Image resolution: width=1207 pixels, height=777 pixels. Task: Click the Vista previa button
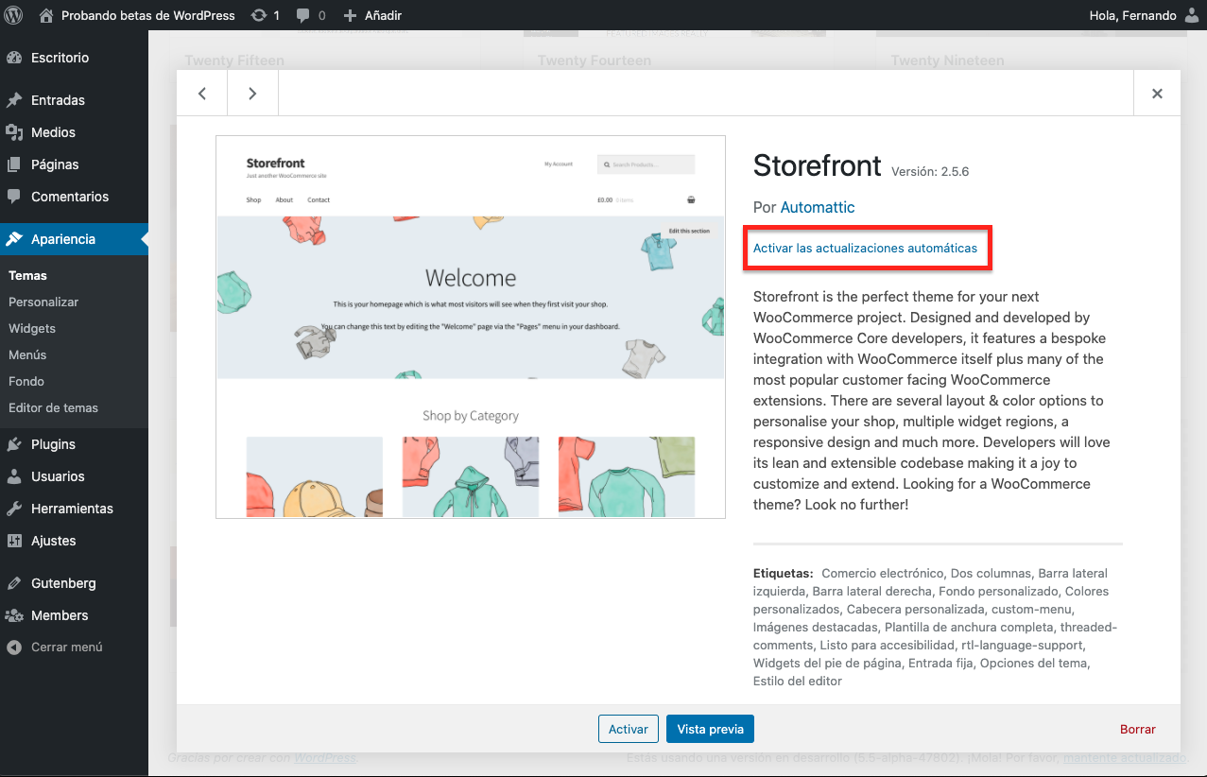click(x=710, y=729)
